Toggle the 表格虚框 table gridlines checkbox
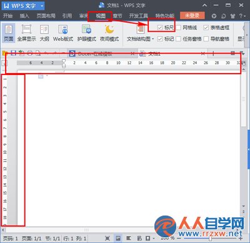Viewport: 250px width, 243px height. click(206, 27)
